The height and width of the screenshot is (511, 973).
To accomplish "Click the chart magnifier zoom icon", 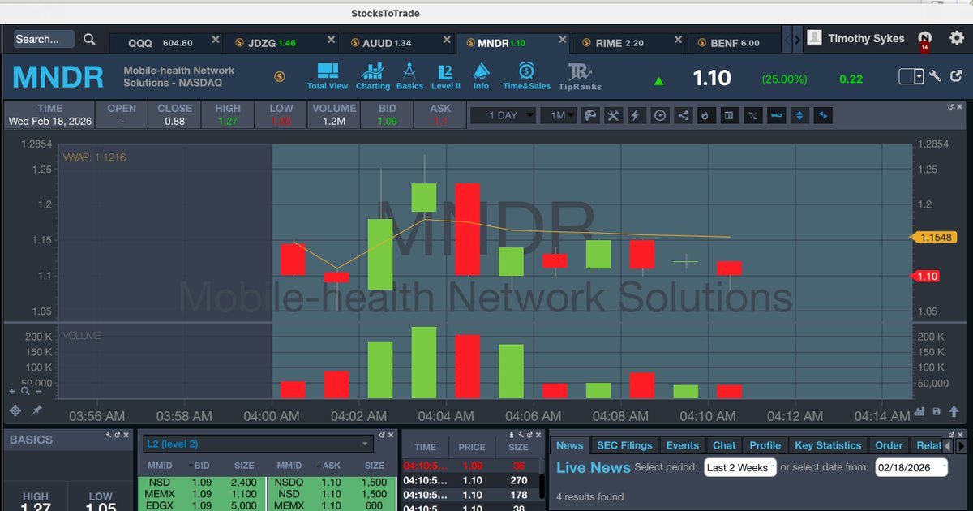I will (x=26, y=391).
